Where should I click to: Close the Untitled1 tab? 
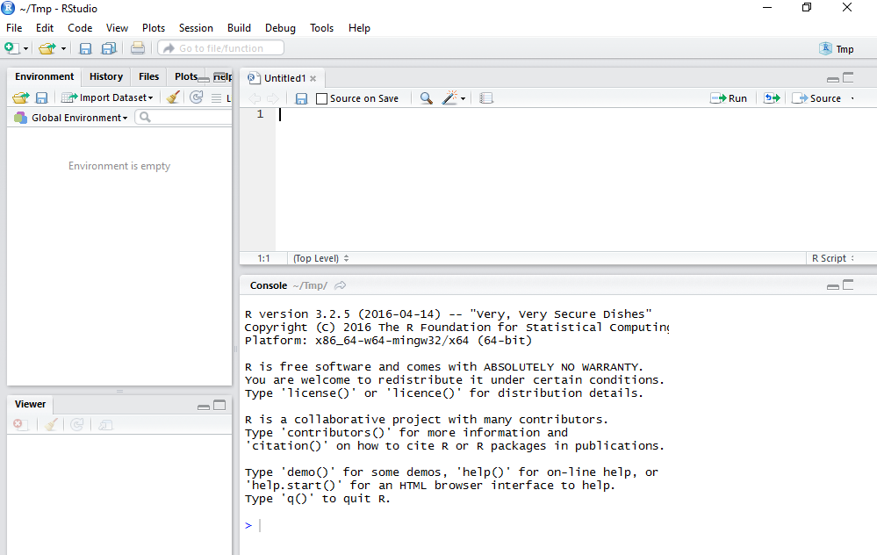coord(313,79)
